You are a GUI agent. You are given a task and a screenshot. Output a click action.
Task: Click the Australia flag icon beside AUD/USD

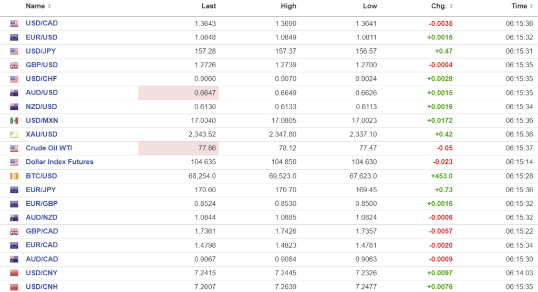[x=14, y=93]
